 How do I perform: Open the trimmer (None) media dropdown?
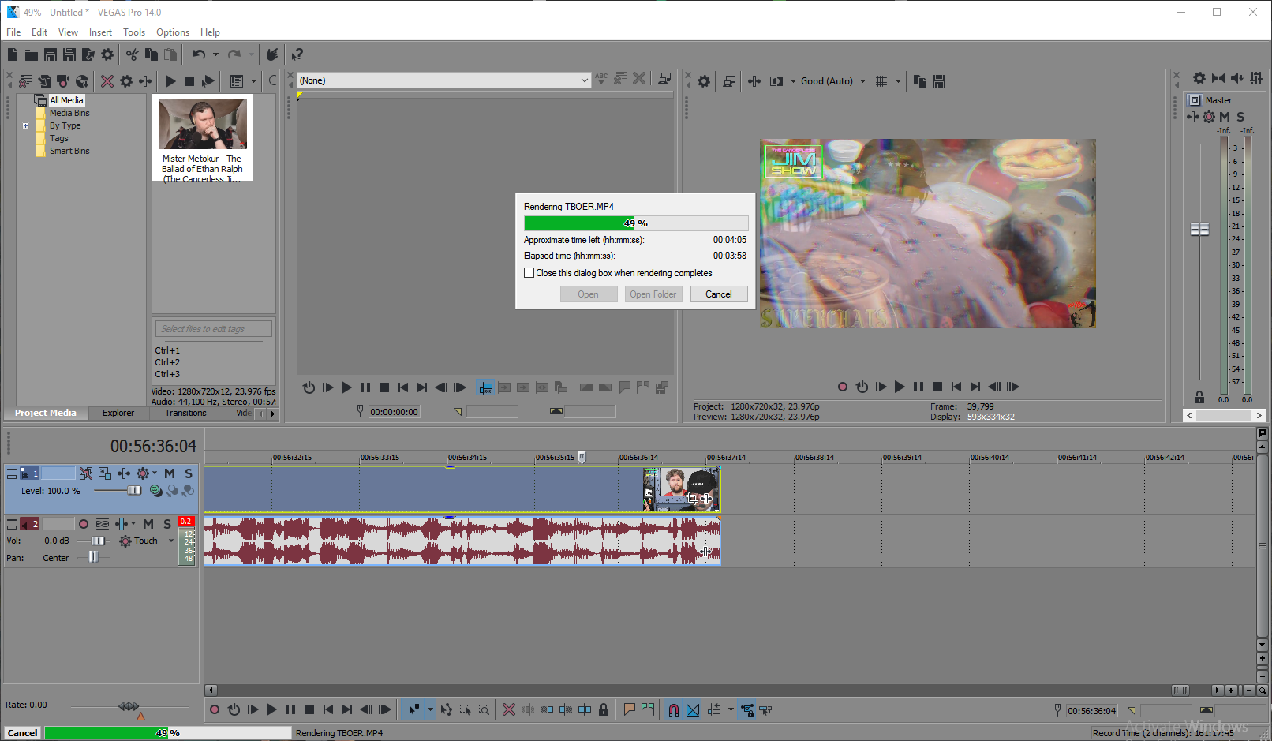click(584, 80)
